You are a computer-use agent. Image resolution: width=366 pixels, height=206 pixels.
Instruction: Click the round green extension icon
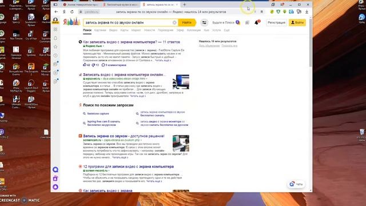pos(272,11)
